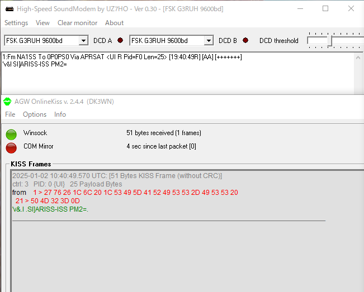Click green decoded text 'ARISS-ISS PM2=.'
Viewport: 364px width, 292px height.
[x=50, y=209]
